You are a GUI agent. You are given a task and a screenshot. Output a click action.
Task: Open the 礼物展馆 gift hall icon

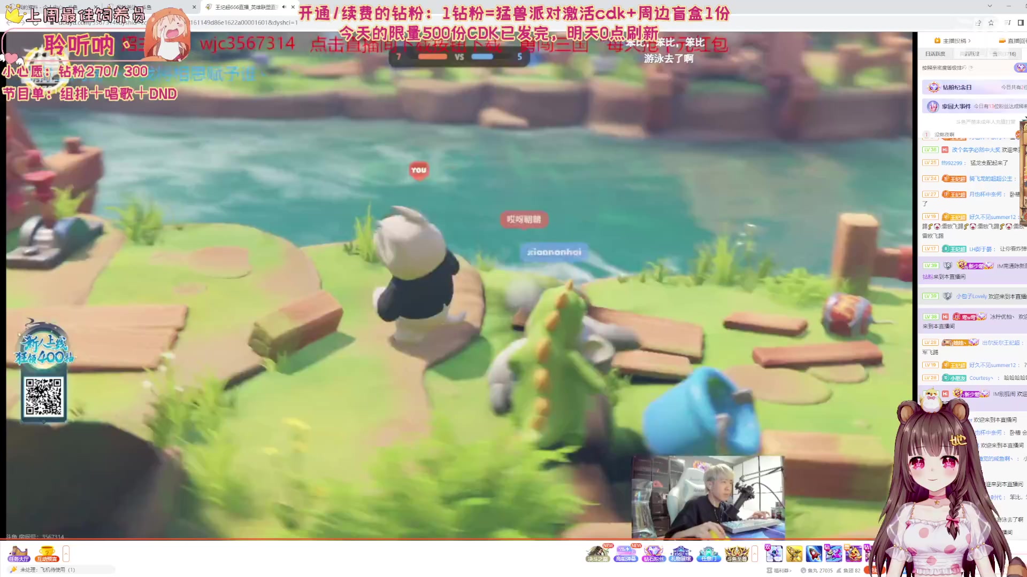pos(681,553)
